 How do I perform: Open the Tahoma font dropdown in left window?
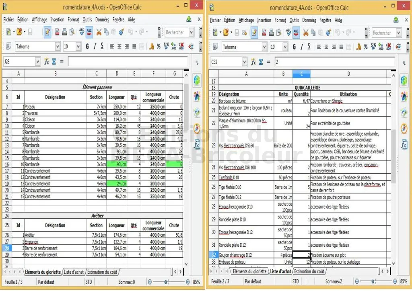click(x=57, y=47)
